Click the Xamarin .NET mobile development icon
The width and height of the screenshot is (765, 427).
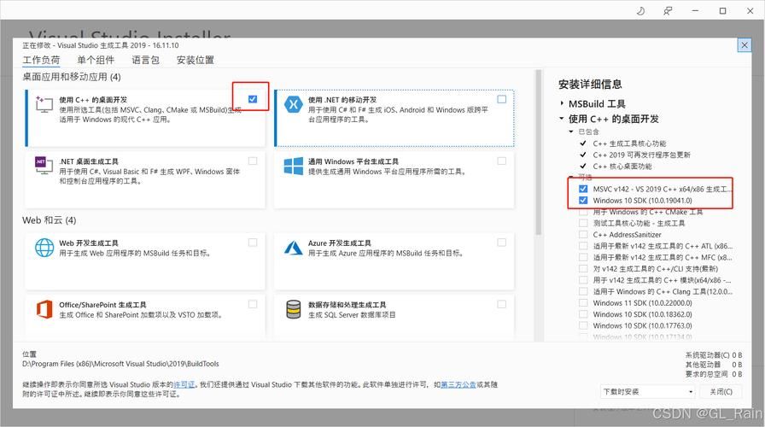[x=293, y=104]
